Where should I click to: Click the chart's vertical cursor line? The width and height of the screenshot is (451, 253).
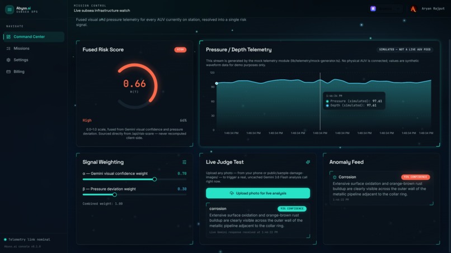pos(320,102)
